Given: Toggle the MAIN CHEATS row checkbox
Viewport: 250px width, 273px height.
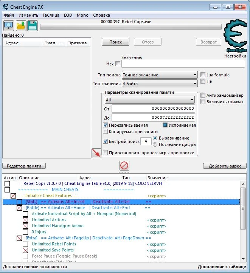Looking at the screenshot, I should [x=7, y=189].
